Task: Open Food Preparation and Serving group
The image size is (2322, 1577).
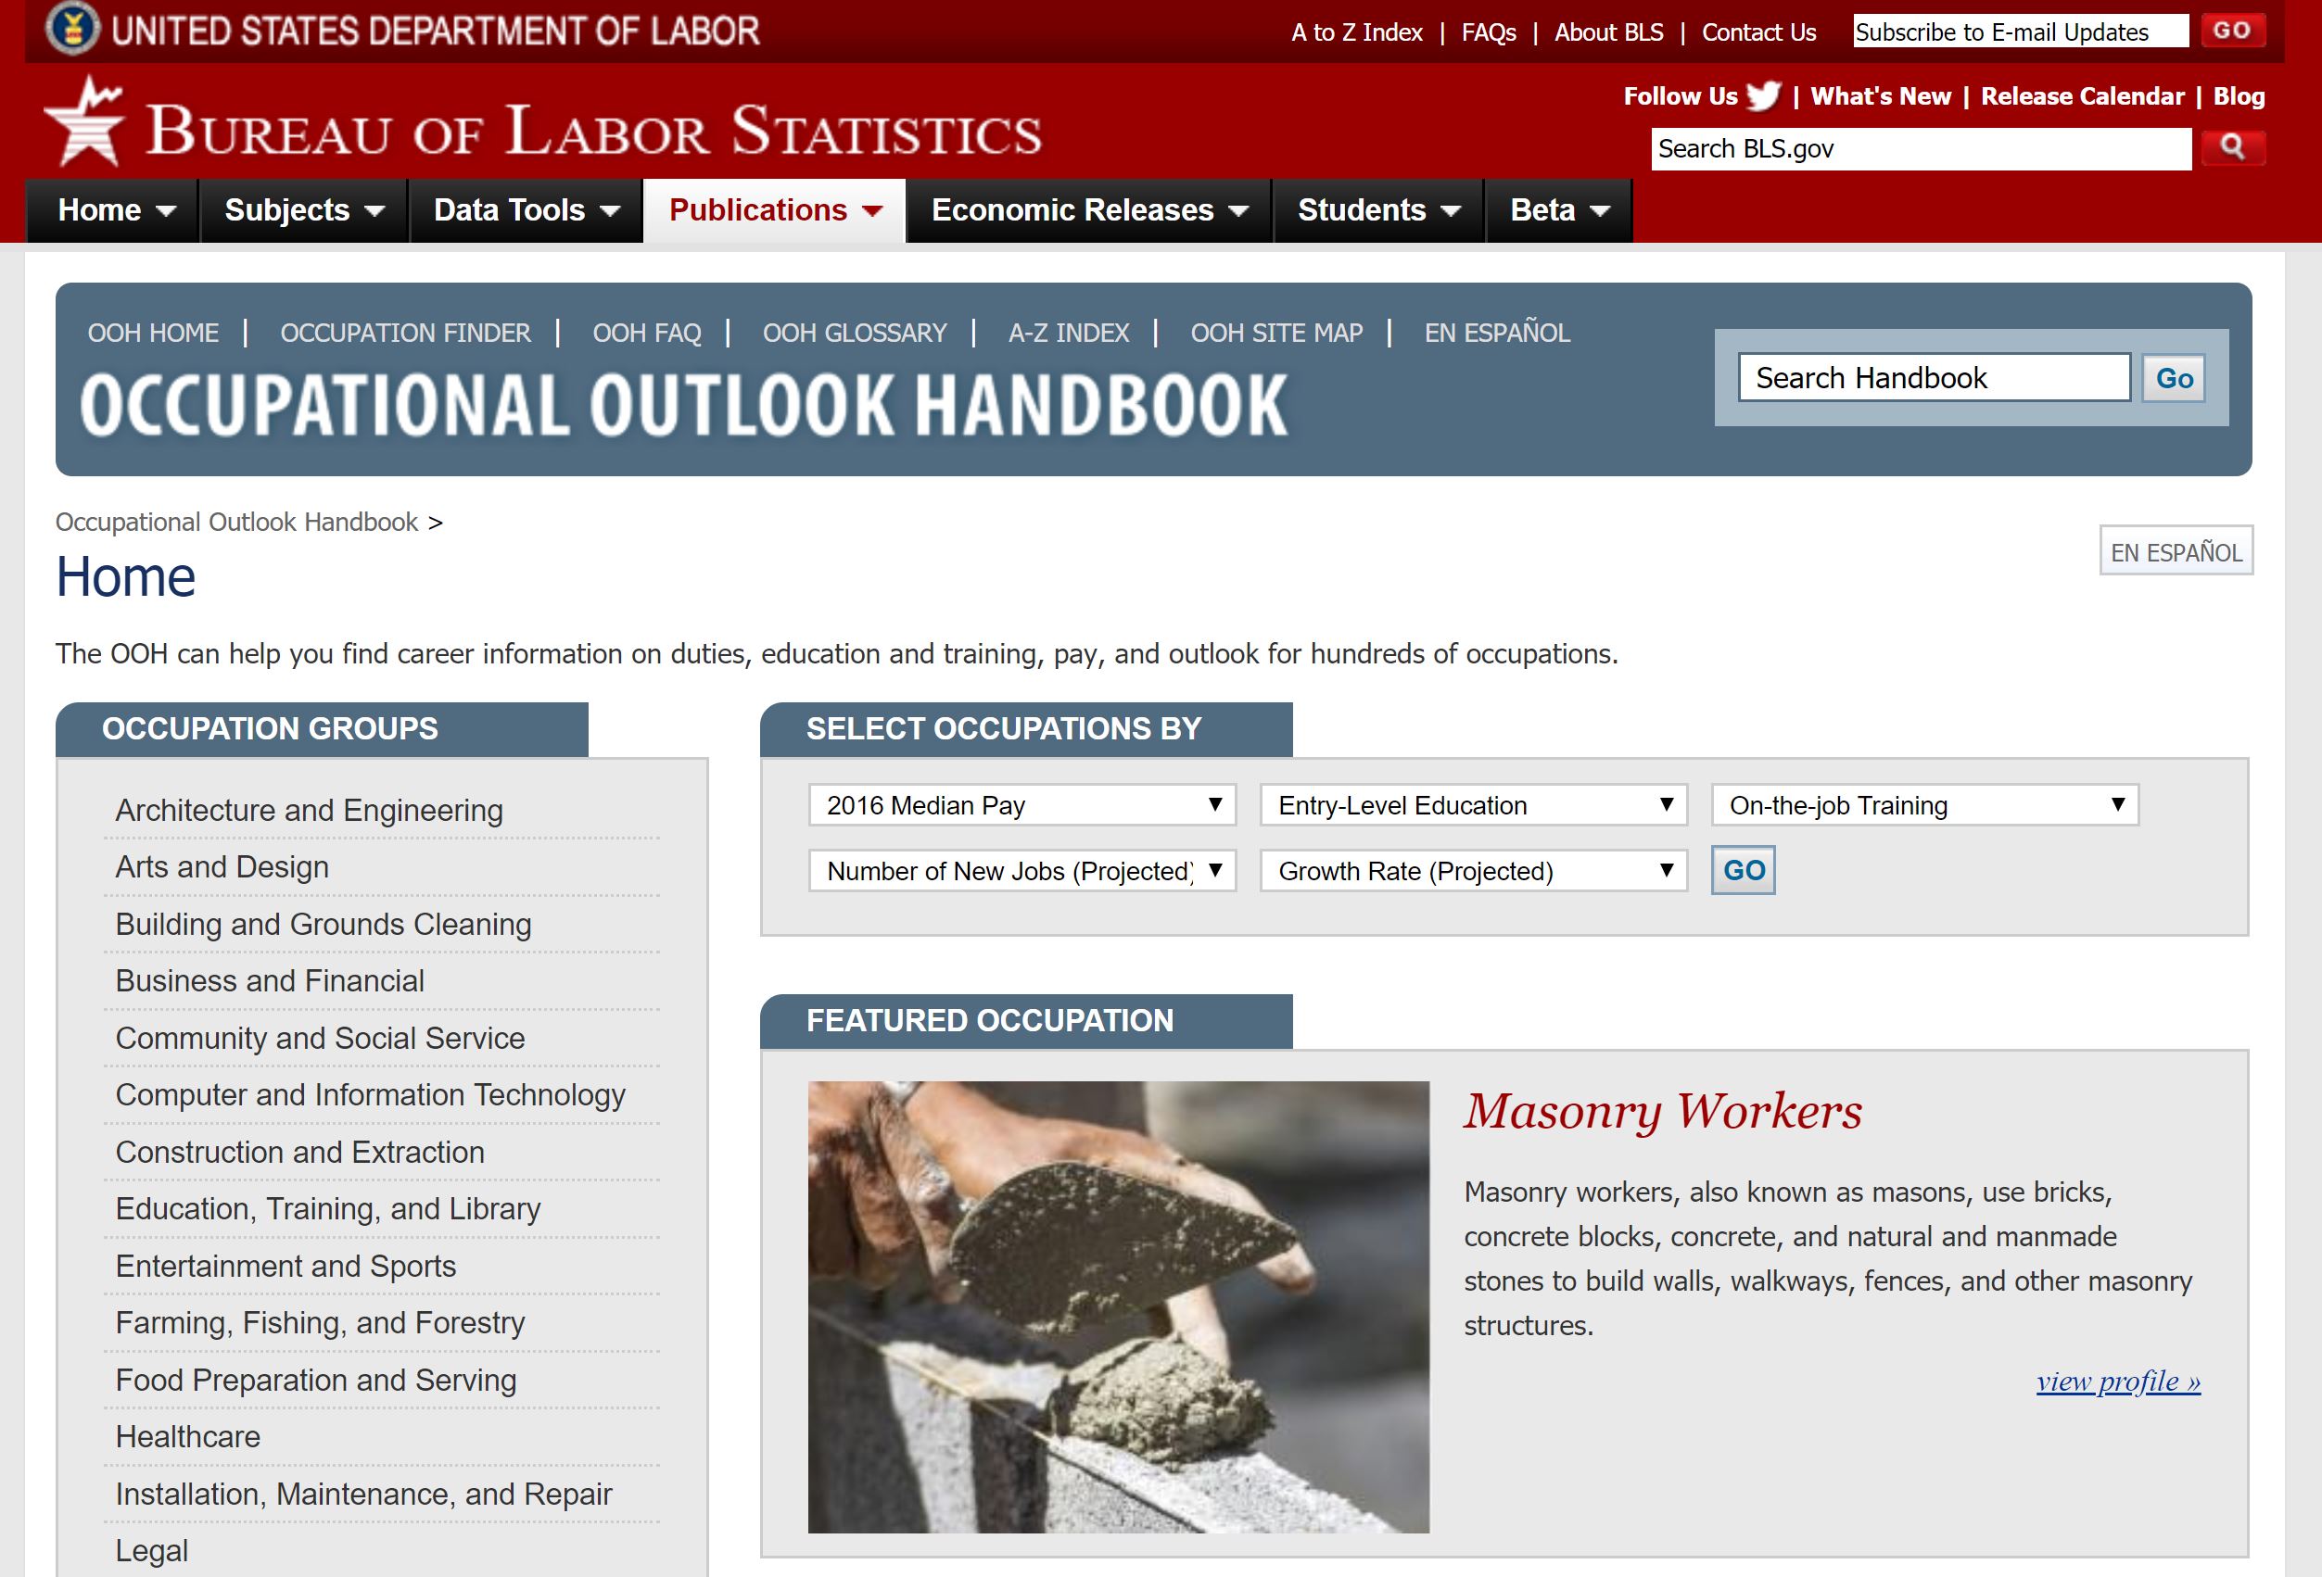Action: (x=316, y=1380)
